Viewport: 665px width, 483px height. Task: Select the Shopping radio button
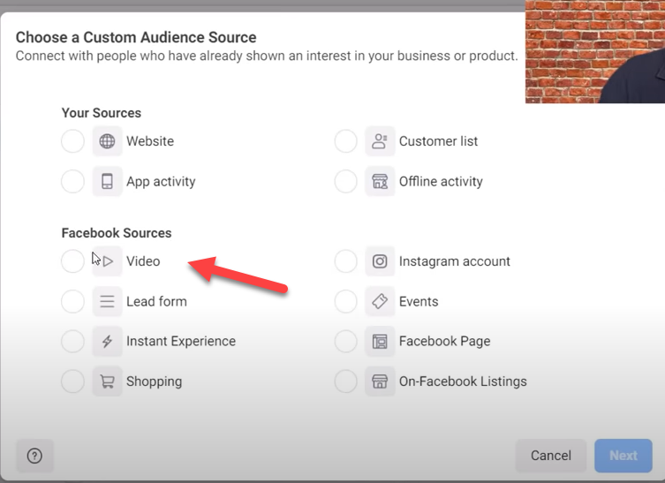point(73,381)
